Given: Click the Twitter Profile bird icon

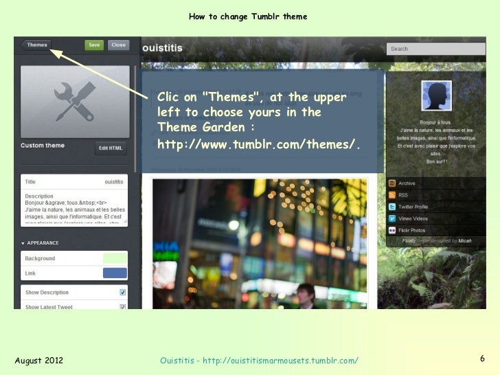Looking at the screenshot, I should point(392,207).
